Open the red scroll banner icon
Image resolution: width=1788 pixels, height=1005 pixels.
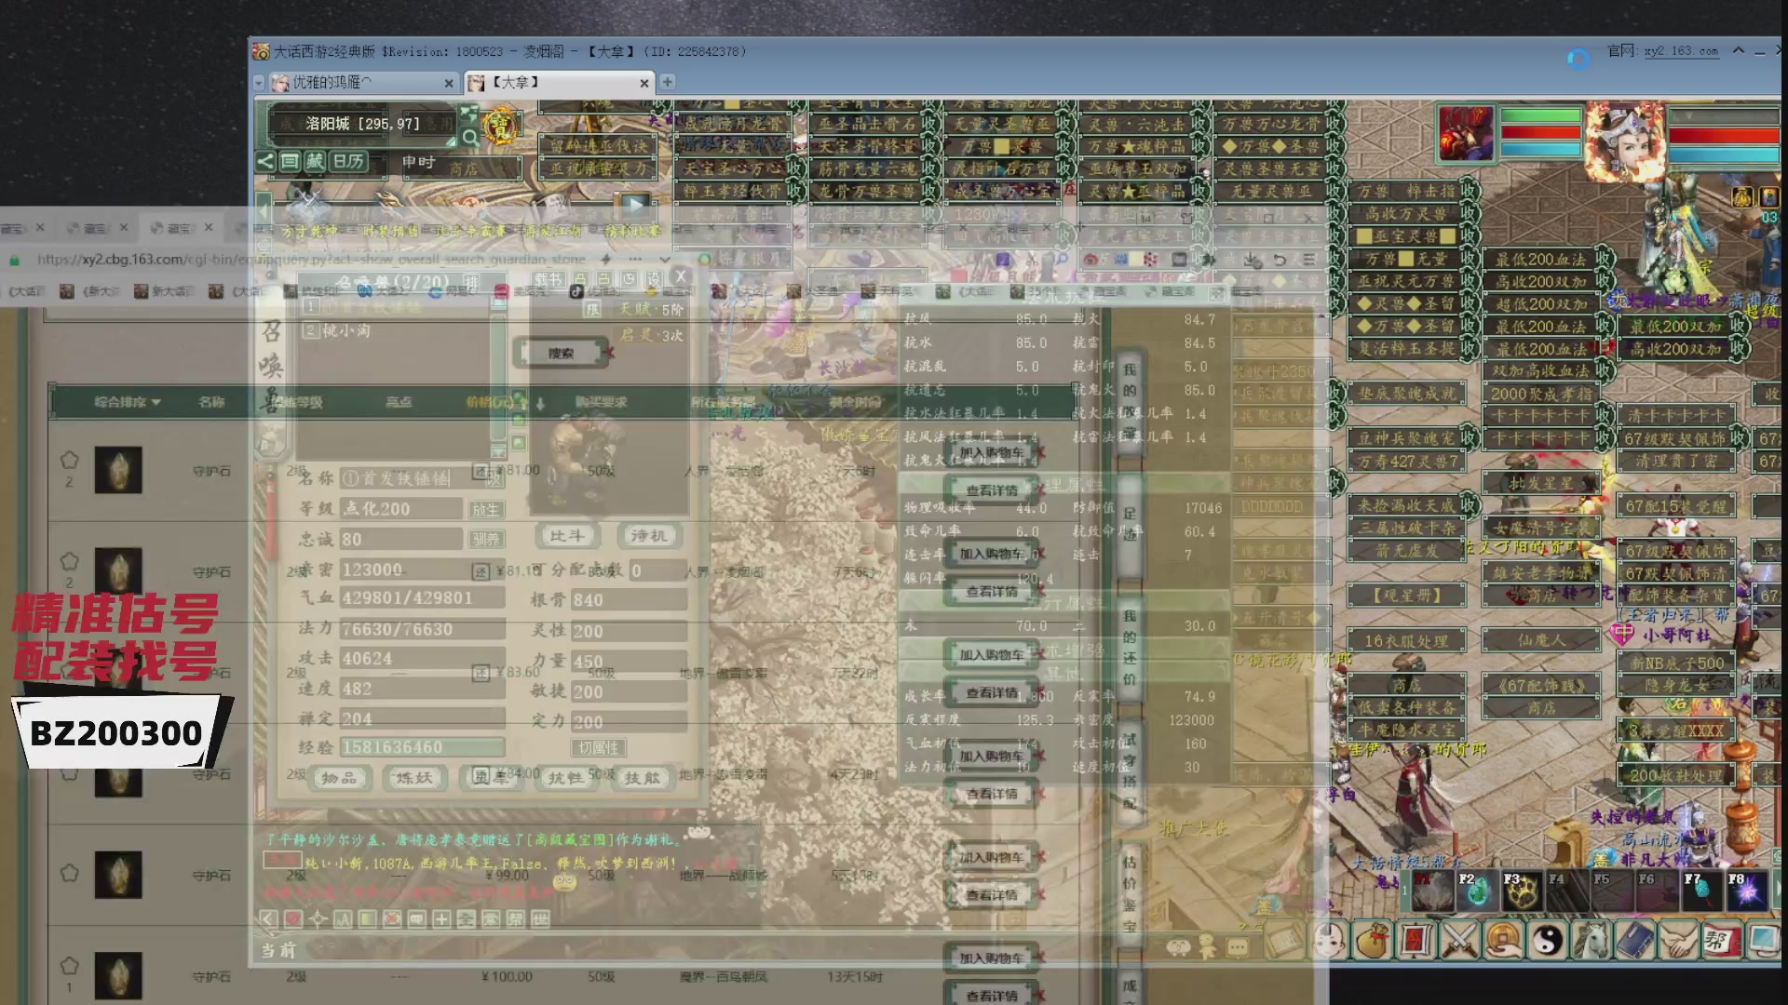(1415, 941)
